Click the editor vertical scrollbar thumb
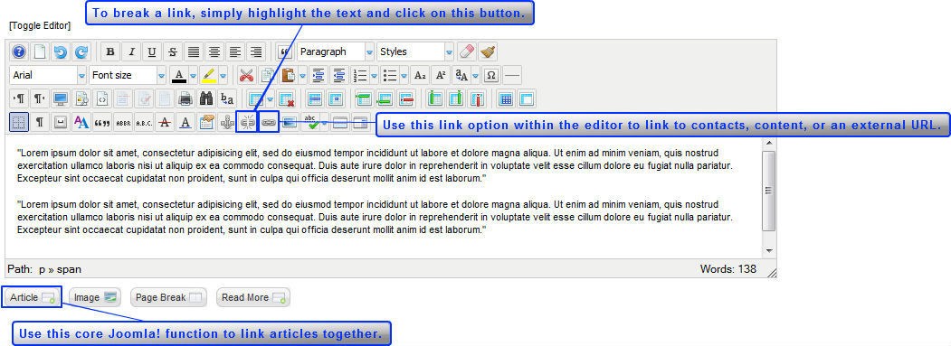 (x=768, y=191)
